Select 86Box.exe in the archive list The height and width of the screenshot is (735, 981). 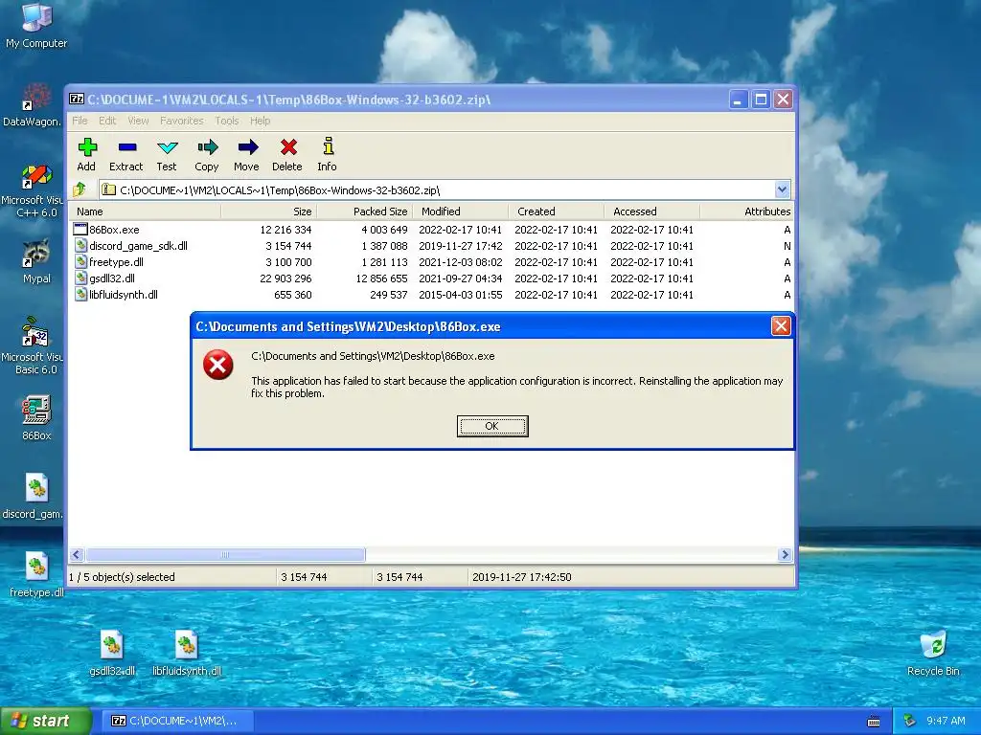click(x=106, y=230)
